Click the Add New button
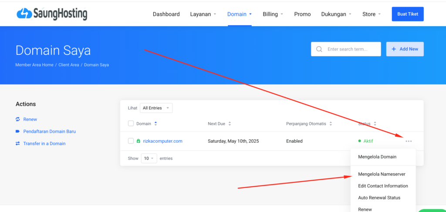 click(405, 49)
